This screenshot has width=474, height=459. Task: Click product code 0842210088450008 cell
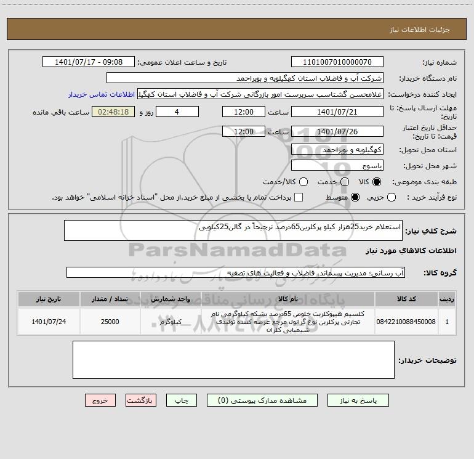406,322
